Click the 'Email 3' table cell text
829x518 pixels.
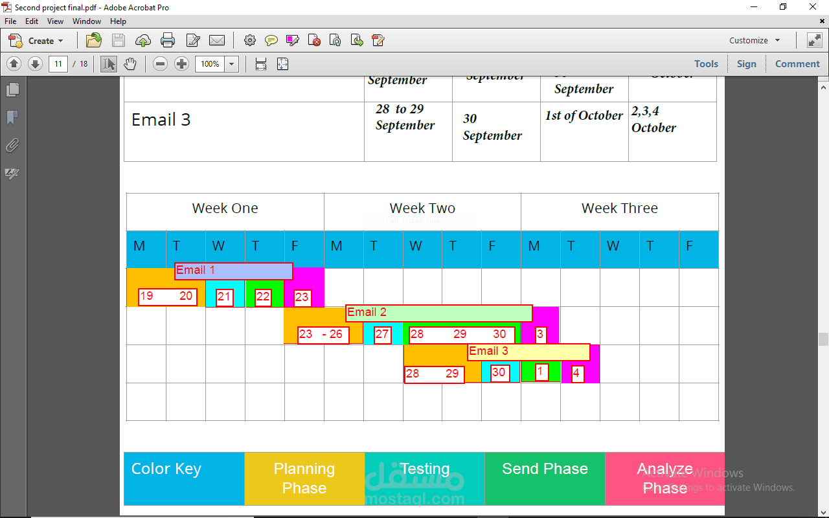tap(161, 120)
